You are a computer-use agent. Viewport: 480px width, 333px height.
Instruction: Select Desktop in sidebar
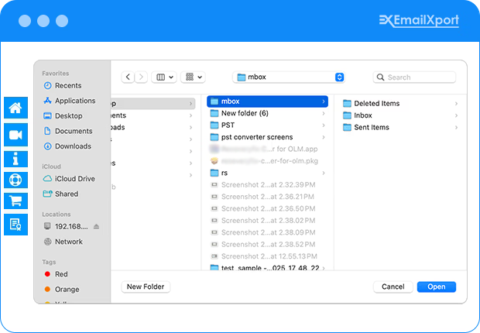pos(63,116)
